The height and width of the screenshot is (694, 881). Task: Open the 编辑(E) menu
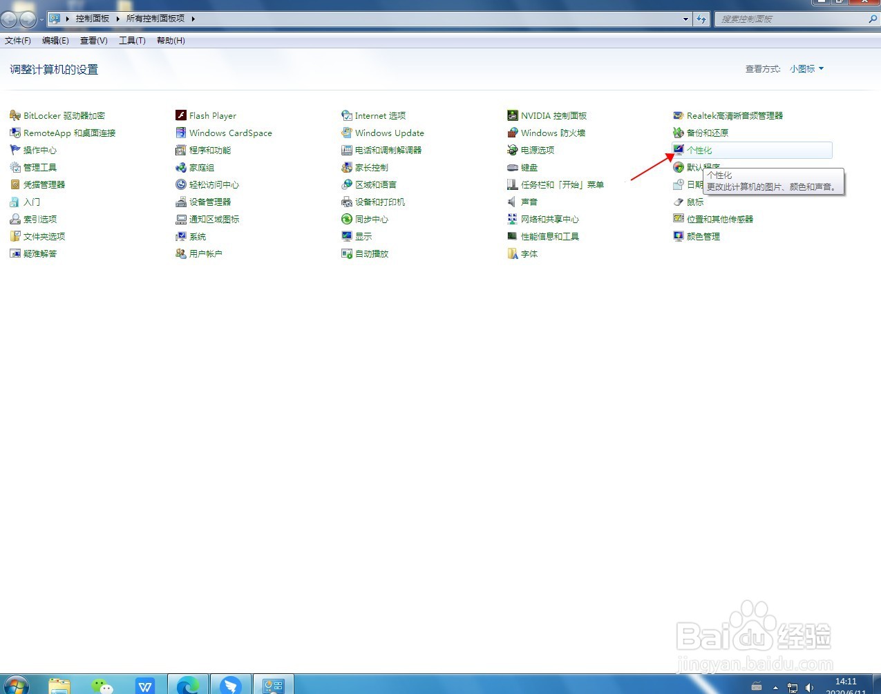point(55,41)
